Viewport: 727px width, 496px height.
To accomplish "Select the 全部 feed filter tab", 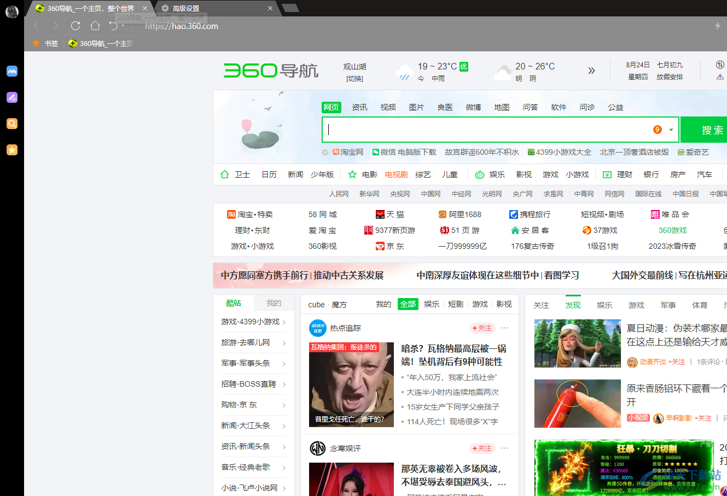I will tap(408, 304).
